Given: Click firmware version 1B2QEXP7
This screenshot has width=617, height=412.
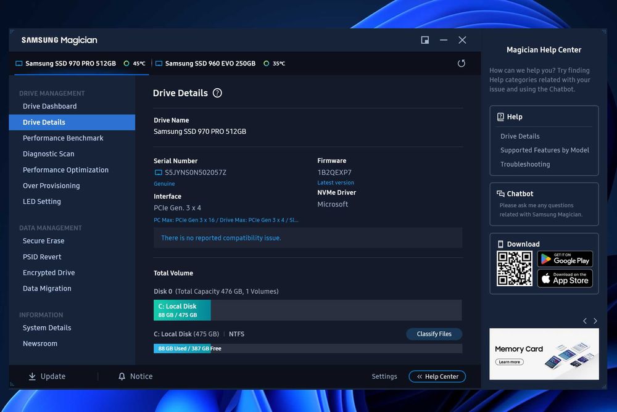Looking at the screenshot, I should pos(334,172).
